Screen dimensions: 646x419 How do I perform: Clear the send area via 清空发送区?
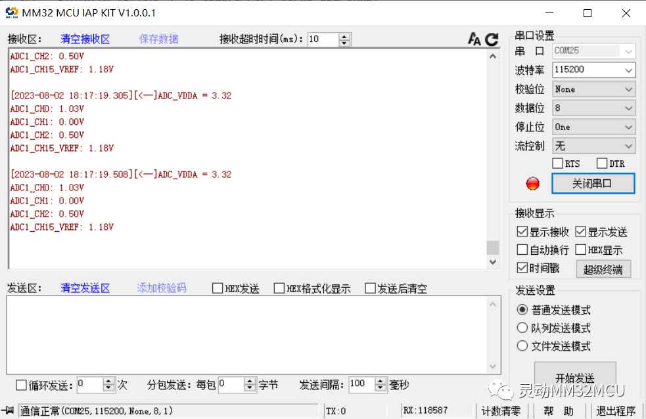click(85, 288)
